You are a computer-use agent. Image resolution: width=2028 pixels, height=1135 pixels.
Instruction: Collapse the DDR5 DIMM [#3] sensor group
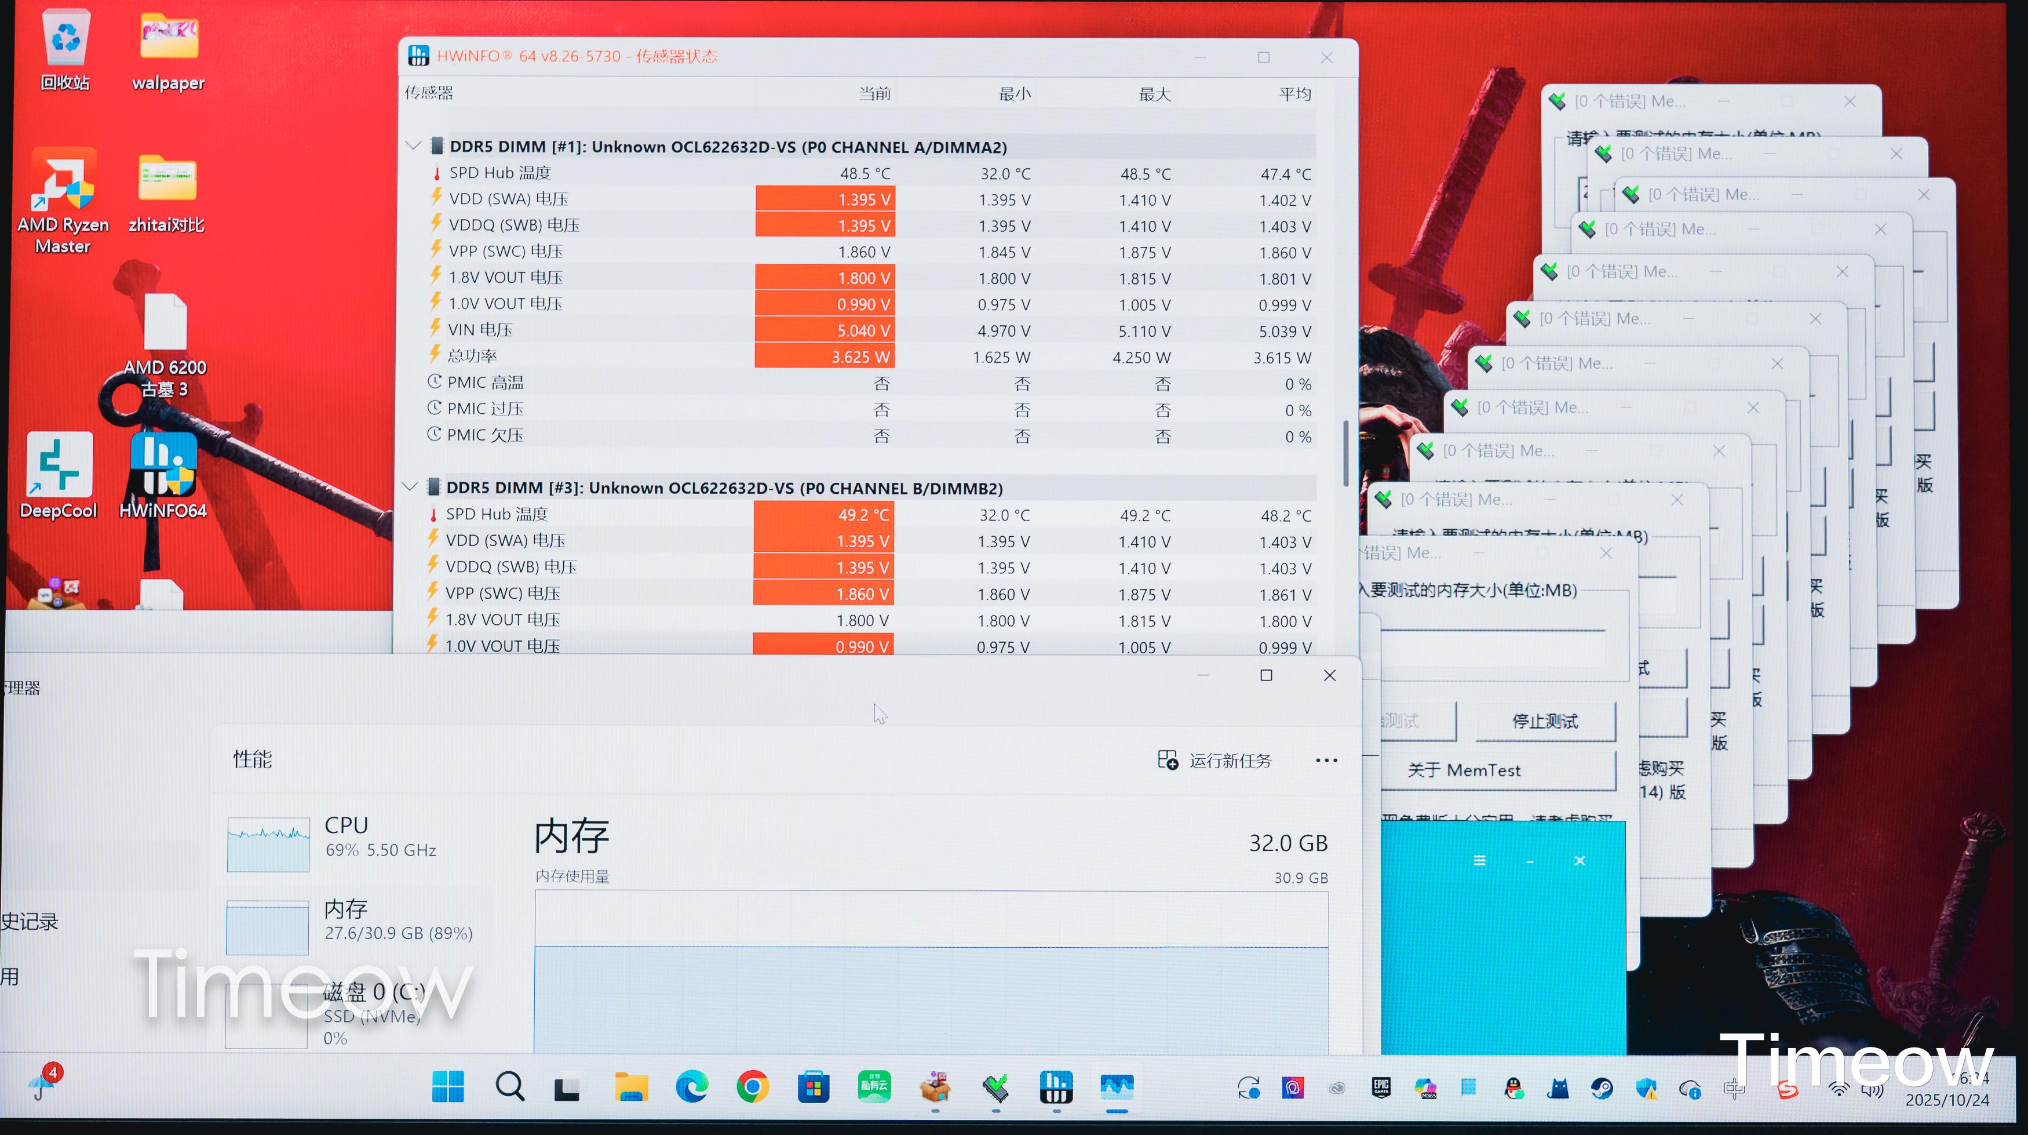[x=410, y=487]
